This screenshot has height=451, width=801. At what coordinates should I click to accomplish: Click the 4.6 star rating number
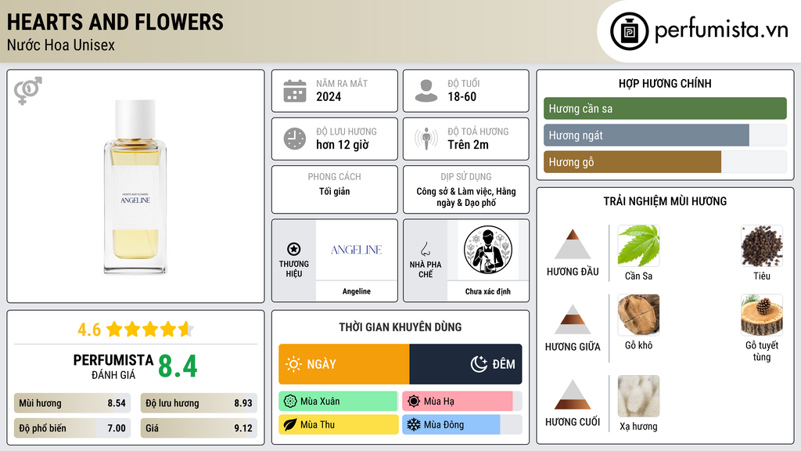pyautogui.click(x=89, y=330)
